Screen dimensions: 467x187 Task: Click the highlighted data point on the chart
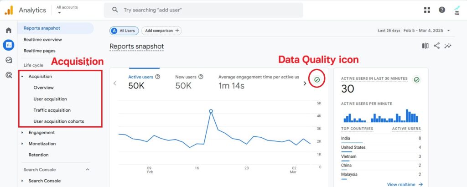[211, 111]
